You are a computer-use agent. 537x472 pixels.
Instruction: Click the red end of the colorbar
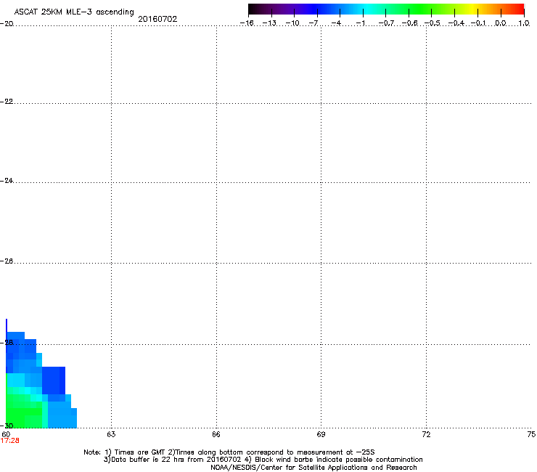click(x=519, y=9)
